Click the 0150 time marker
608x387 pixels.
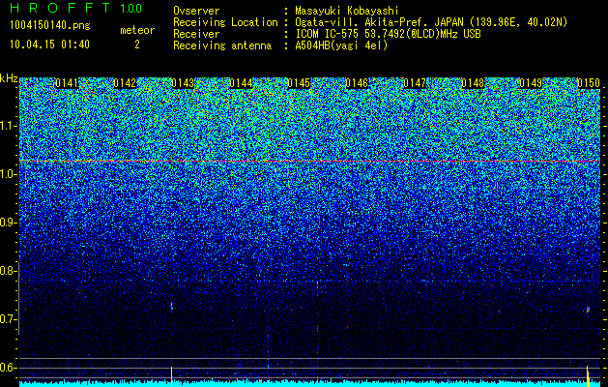point(589,83)
